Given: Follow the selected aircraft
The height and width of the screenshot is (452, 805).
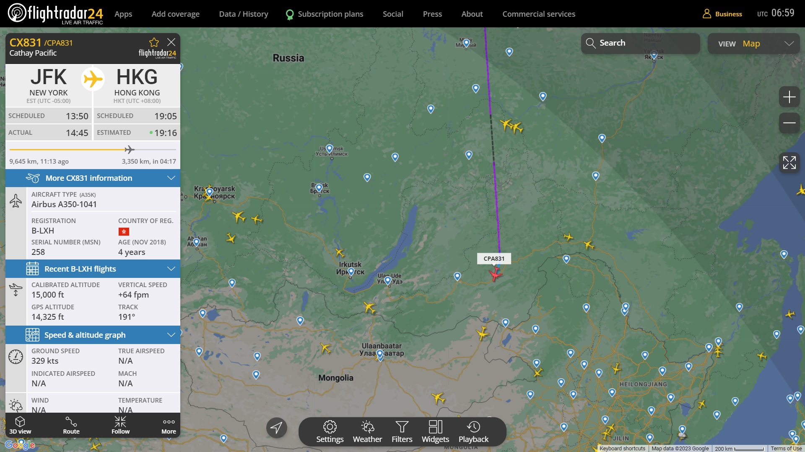Looking at the screenshot, I should pyautogui.click(x=120, y=425).
